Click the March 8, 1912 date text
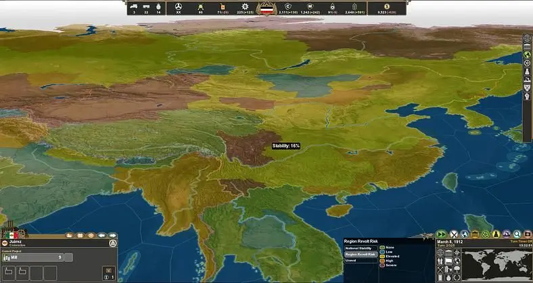 450,242
